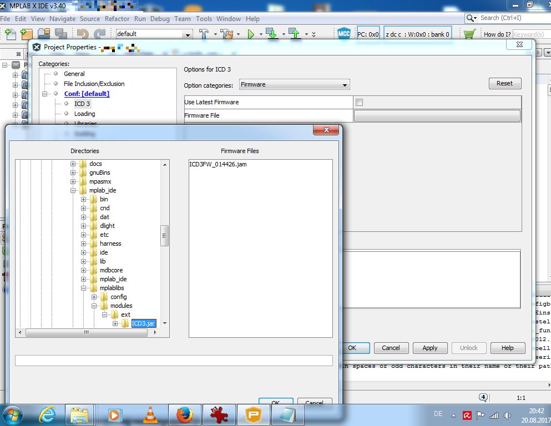Click Cancel in Project Properties
551x426 pixels.
coord(391,348)
